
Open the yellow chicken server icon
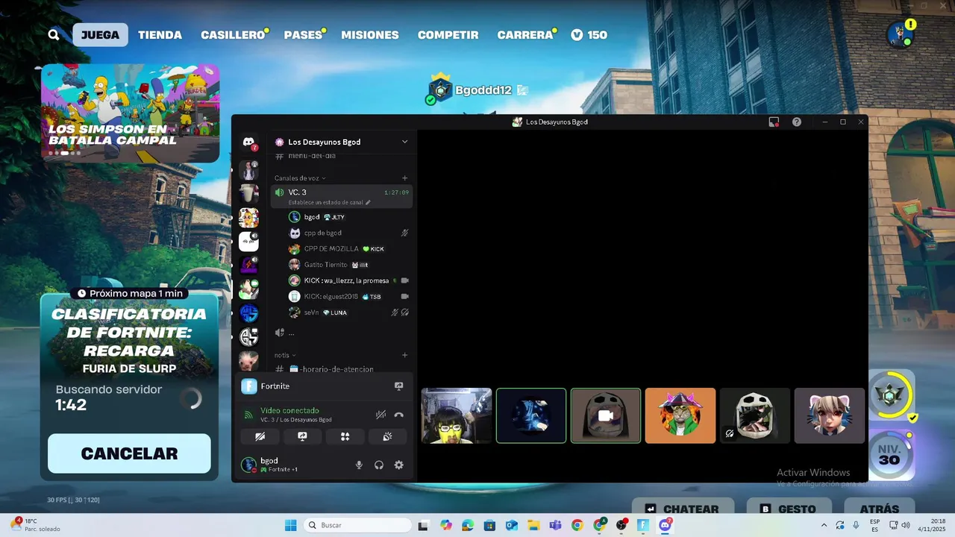tap(248, 218)
